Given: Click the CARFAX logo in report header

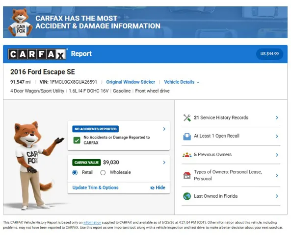Looking at the screenshot, I should 37,54.
